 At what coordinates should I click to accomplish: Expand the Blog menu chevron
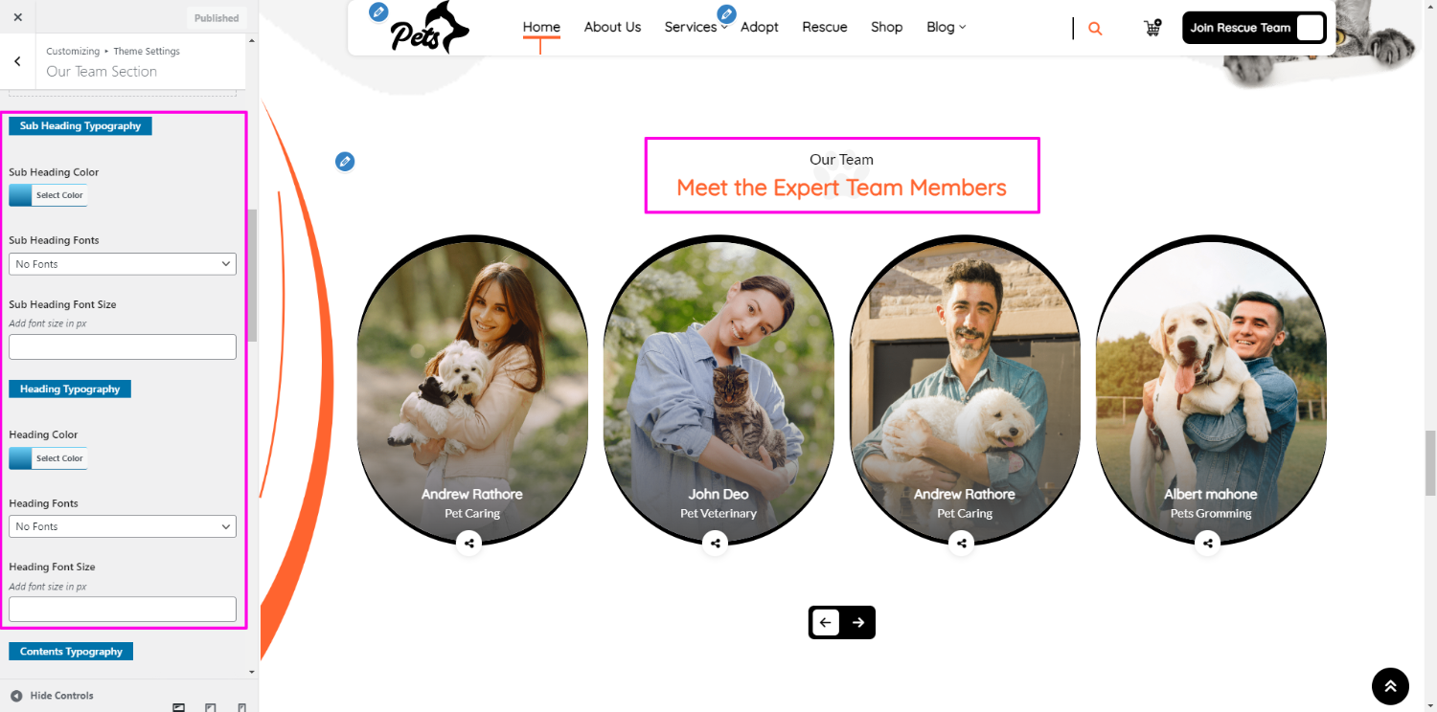point(962,28)
